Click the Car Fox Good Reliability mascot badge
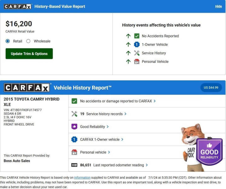226x189 pixels. tap(209, 152)
